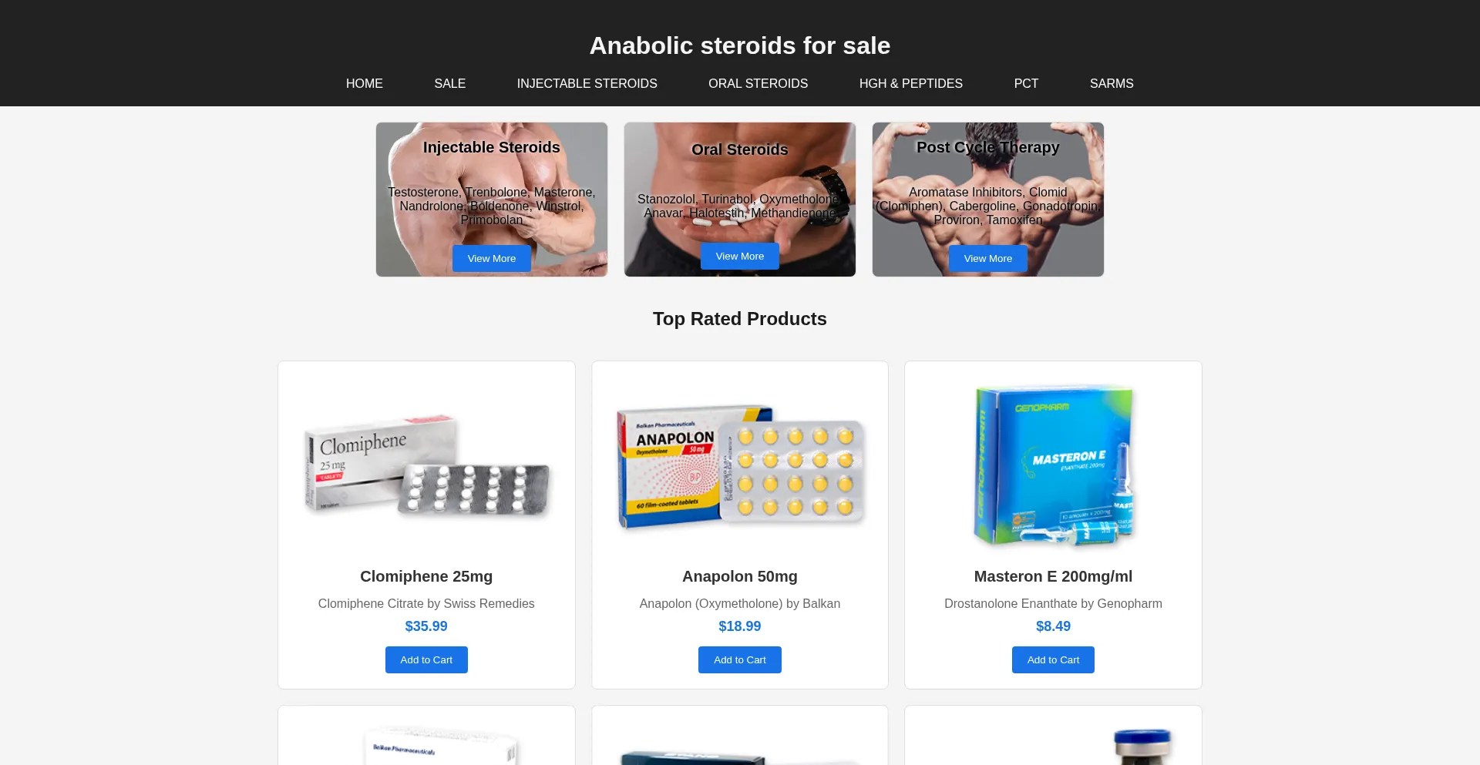
Task: Click the Anapolon 50mg product title
Action: [x=740, y=576]
